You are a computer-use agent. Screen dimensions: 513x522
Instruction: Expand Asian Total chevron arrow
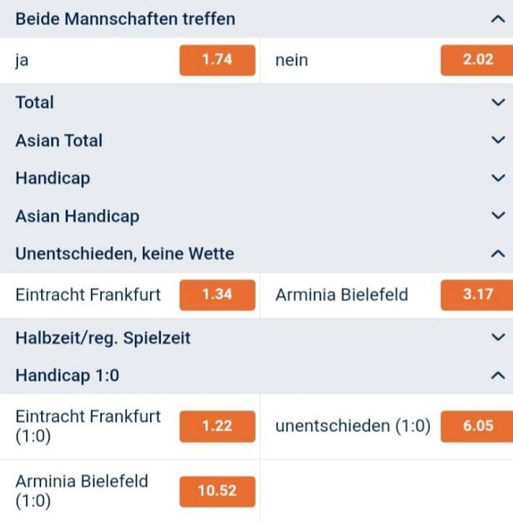tap(497, 140)
